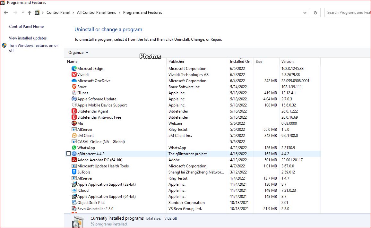Click the Refresh button in address bar
371x228 pixels.
315,13
